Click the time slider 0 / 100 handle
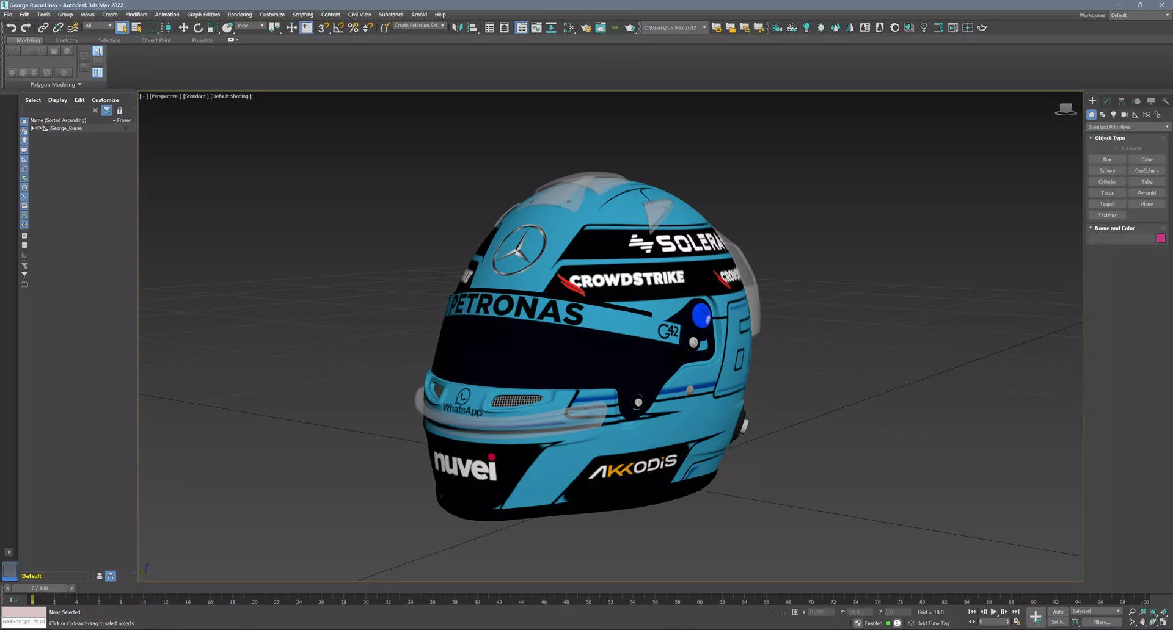1173x630 pixels. tap(40, 588)
